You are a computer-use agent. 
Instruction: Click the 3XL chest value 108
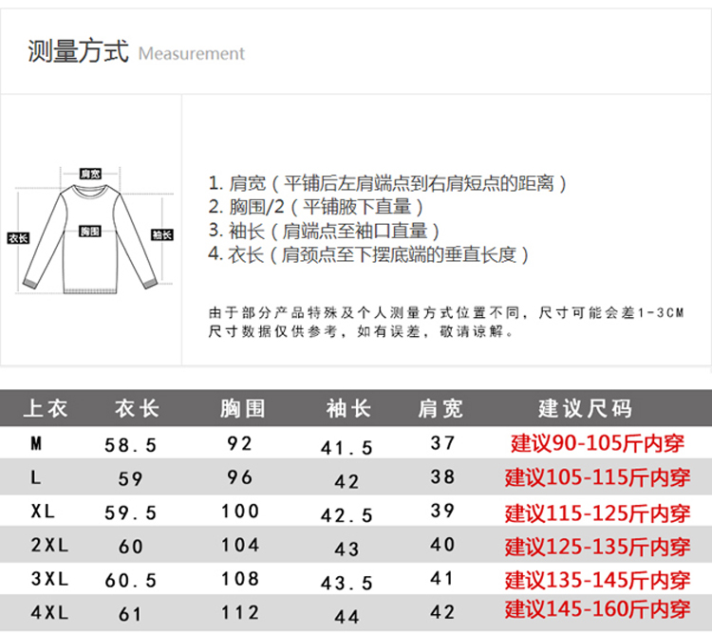tap(239, 579)
